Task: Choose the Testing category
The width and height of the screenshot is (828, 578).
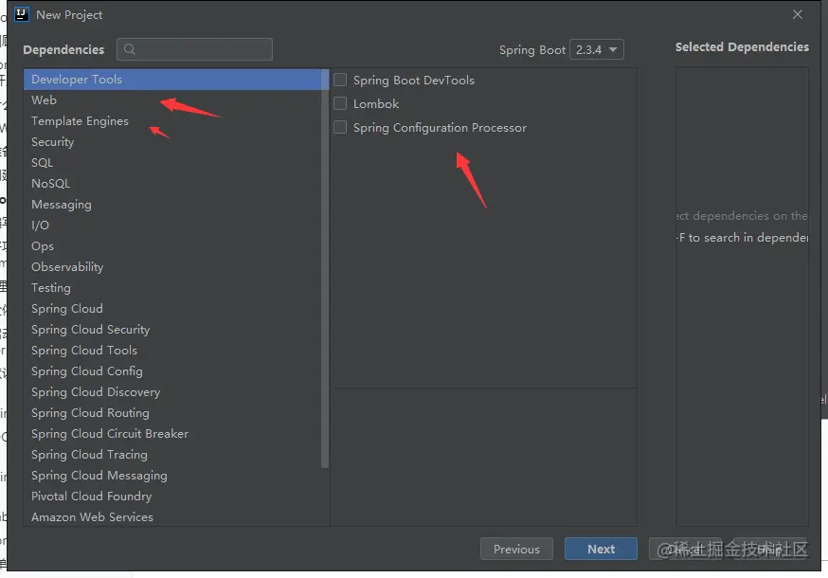Action: click(172, 288)
